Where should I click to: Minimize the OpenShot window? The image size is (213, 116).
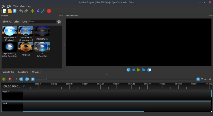(200, 2)
